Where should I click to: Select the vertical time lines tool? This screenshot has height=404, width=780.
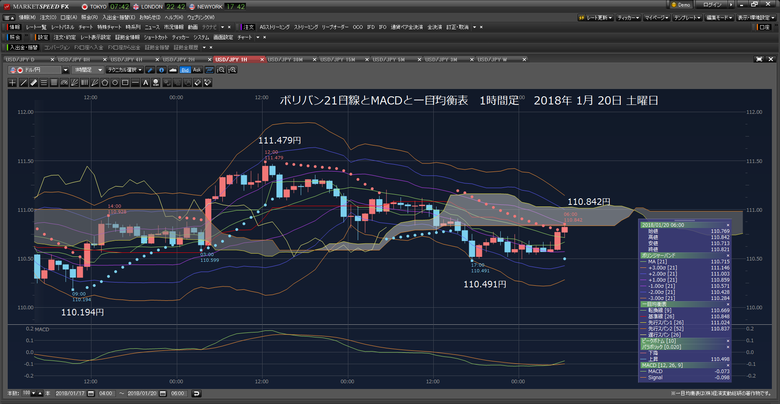(85, 83)
